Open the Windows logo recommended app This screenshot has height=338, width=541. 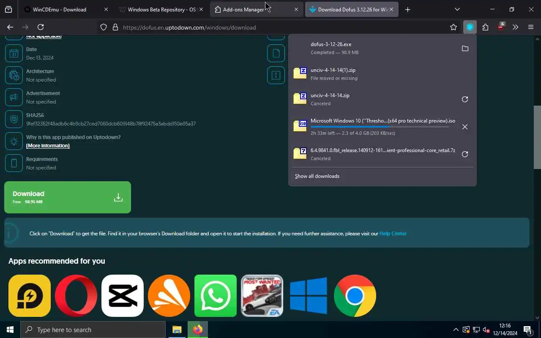pos(309,296)
